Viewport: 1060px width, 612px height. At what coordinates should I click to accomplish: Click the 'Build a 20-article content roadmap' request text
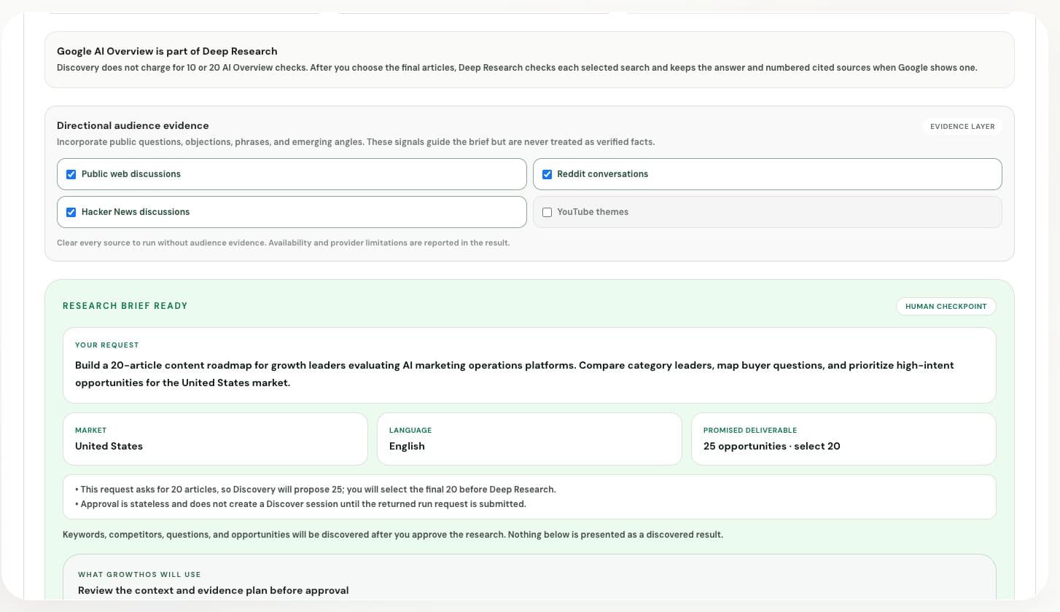point(514,374)
